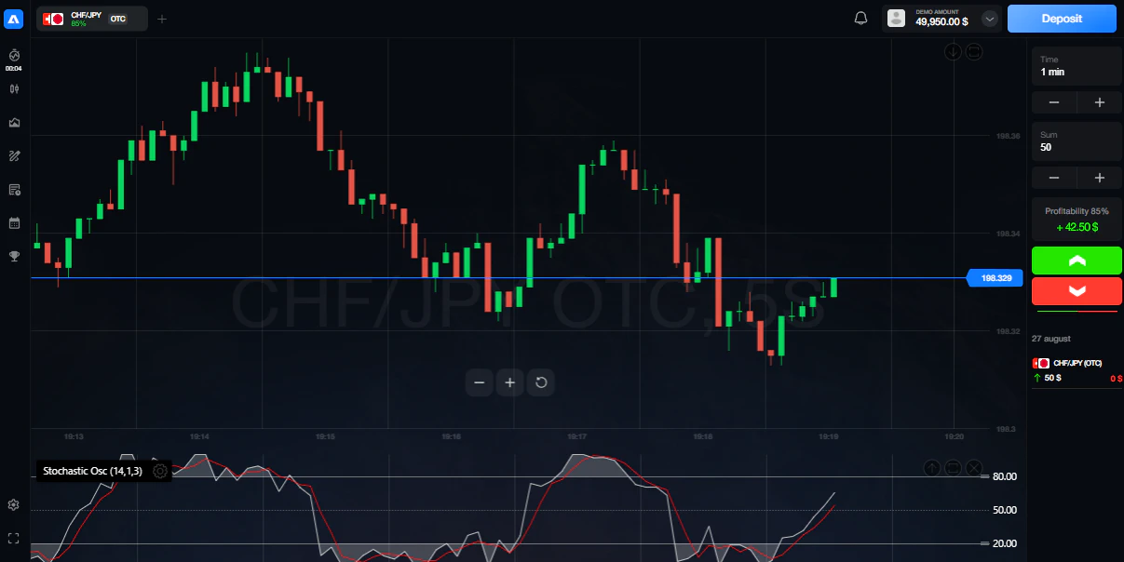Image resolution: width=1124 pixels, height=562 pixels.
Task: Click the 198.34 price axis label
Action: pos(1009,234)
